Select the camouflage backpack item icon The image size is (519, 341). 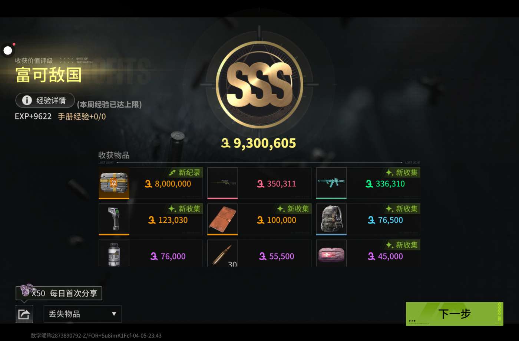point(331,219)
